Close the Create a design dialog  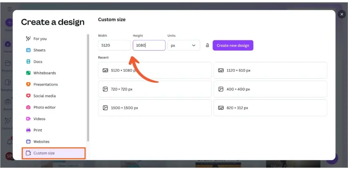(342, 14)
